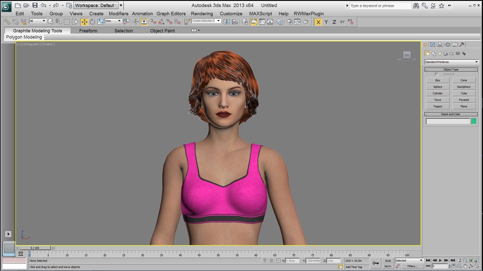Viewport: 483px width, 271px height.
Task: Select the Lights category icon
Action: pos(440,54)
